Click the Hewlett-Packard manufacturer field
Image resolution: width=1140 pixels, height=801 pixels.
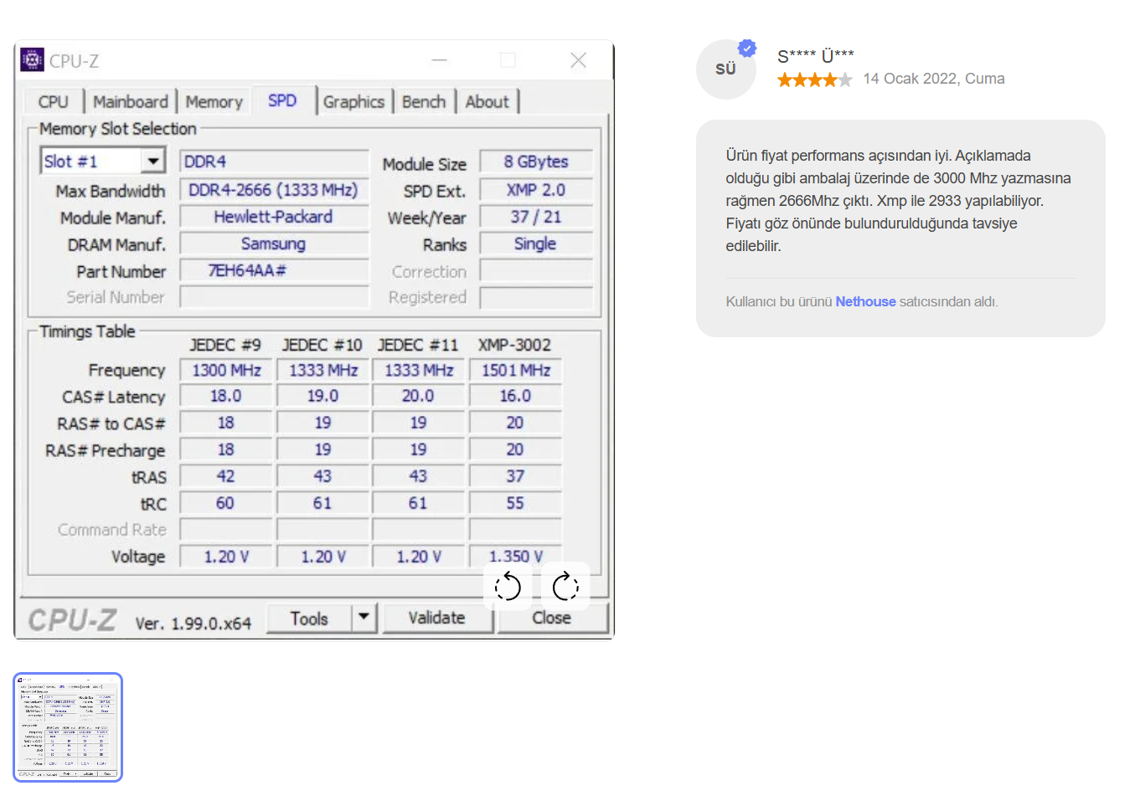tap(274, 217)
